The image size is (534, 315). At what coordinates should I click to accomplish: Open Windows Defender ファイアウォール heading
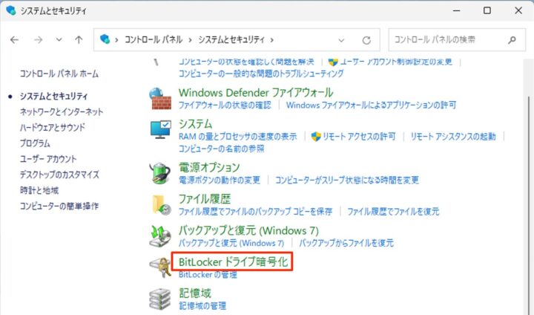(x=256, y=92)
